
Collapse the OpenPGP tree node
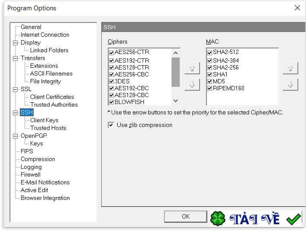click(x=15, y=136)
